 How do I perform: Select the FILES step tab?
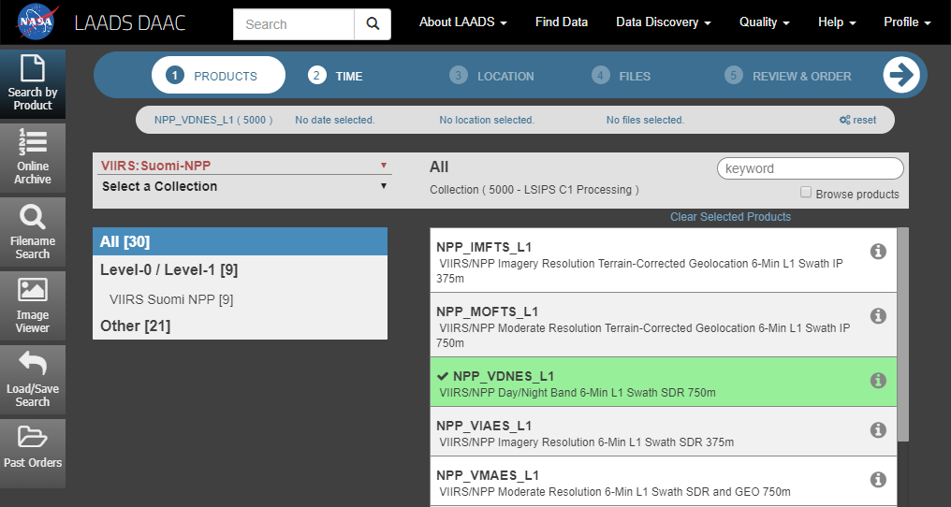pos(622,76)
